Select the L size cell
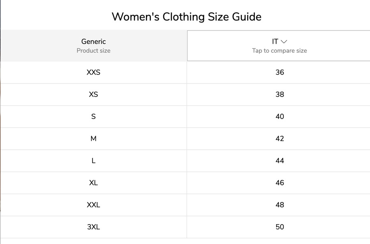The height and width of the screenshot is (244, 370). pos(93,161)
